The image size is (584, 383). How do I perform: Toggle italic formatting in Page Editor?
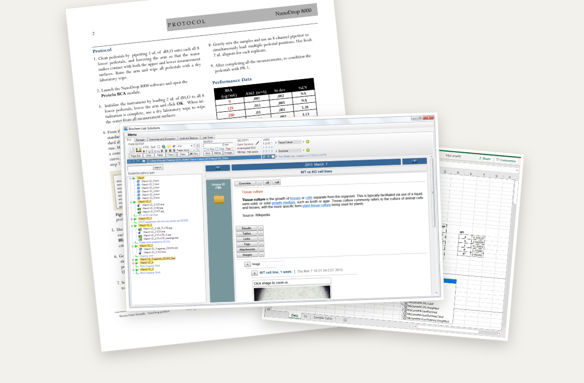pos(147,151)
